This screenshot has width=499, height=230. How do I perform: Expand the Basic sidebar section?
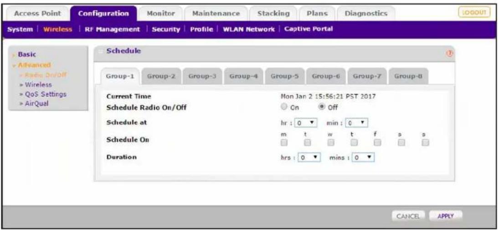click(x=26, y=55)
